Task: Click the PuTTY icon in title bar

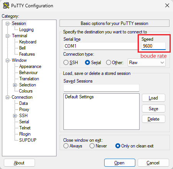Action: pos(6,6)
